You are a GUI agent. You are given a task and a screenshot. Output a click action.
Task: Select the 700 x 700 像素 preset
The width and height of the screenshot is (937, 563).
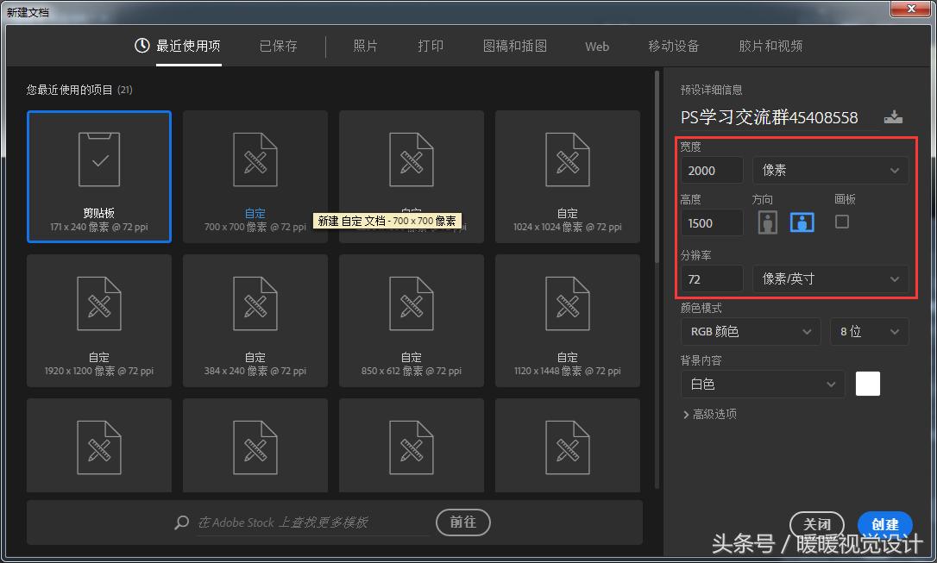tap(255, 176)
